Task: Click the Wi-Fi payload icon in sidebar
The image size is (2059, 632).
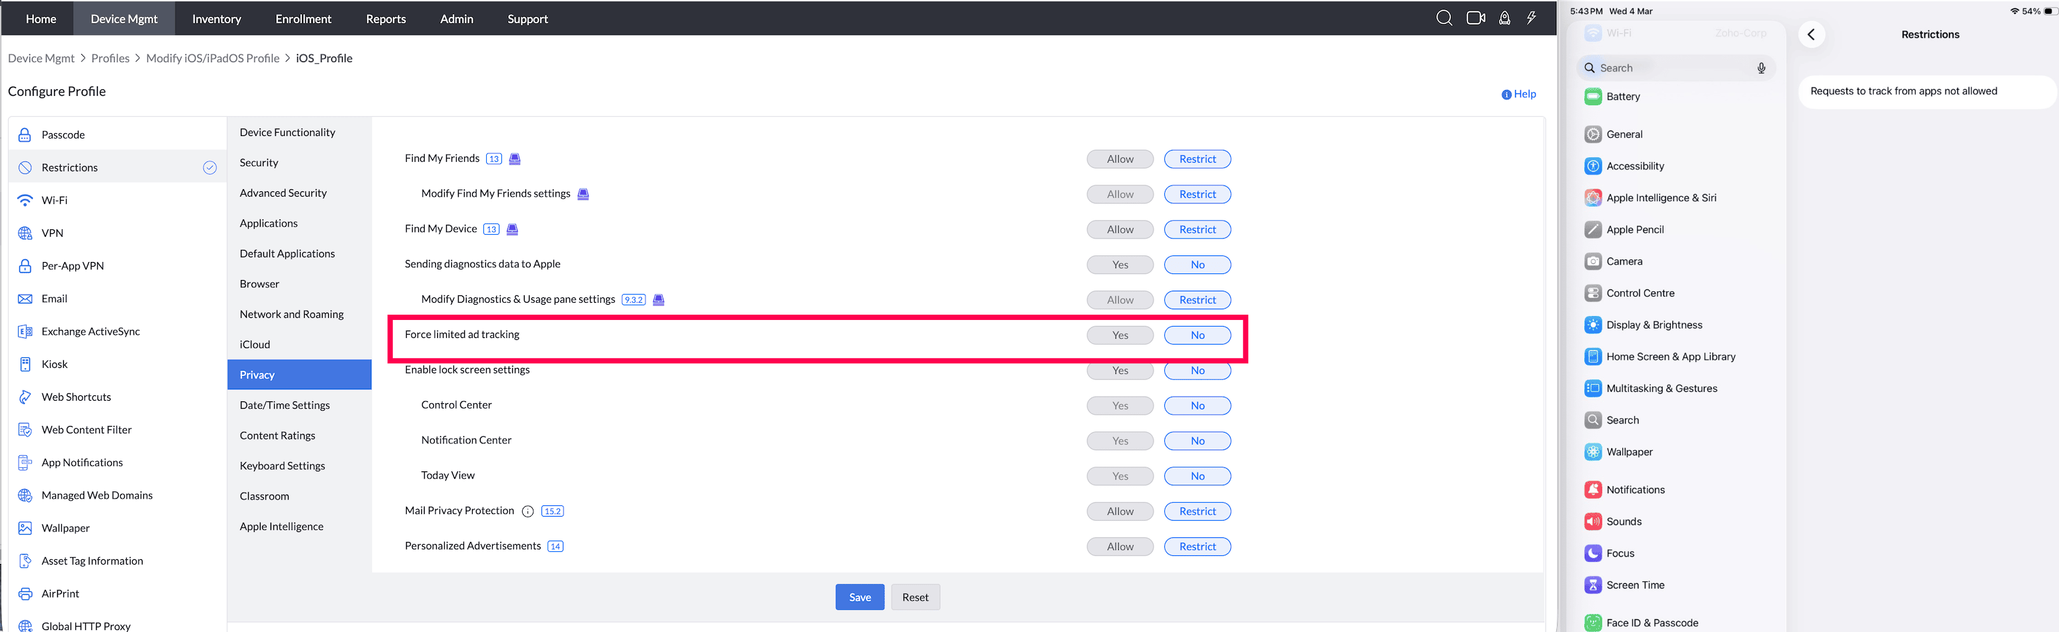Action: tap(25, 200)
